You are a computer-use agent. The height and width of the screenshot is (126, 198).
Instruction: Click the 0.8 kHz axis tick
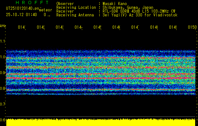pyautogui.click(x=3, y=89)
